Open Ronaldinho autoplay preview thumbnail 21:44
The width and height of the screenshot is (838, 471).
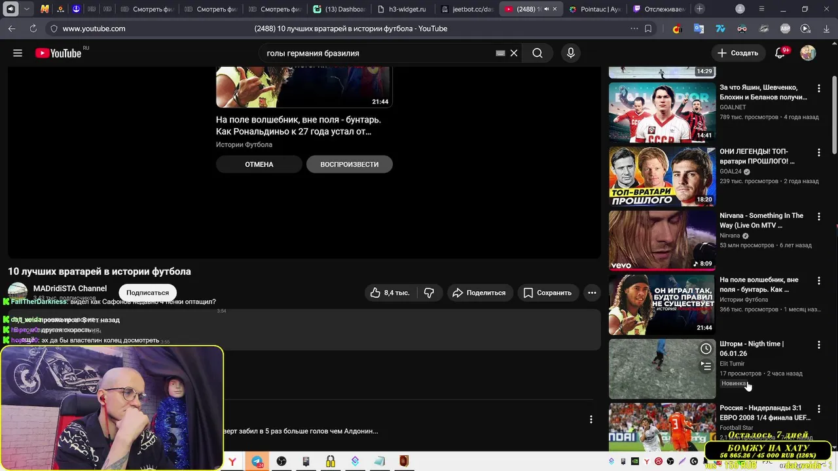click(x=304, y=86)
